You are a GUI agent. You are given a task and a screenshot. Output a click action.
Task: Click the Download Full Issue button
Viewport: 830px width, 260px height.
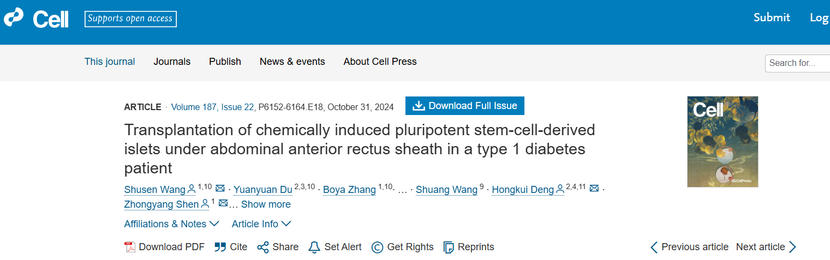464,106
